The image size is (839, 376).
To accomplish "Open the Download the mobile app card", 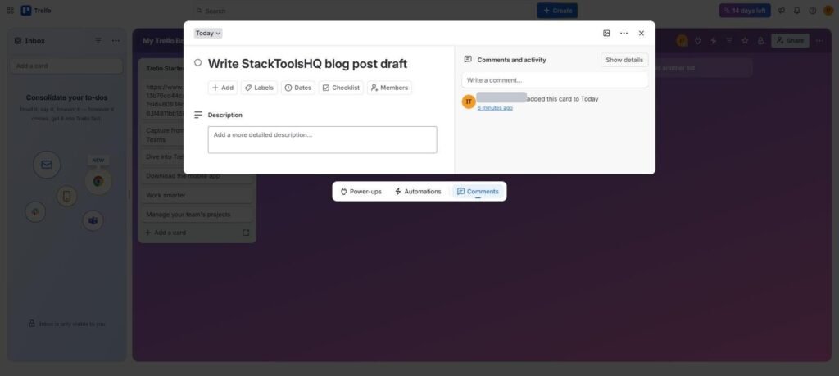I will [197, 176].
